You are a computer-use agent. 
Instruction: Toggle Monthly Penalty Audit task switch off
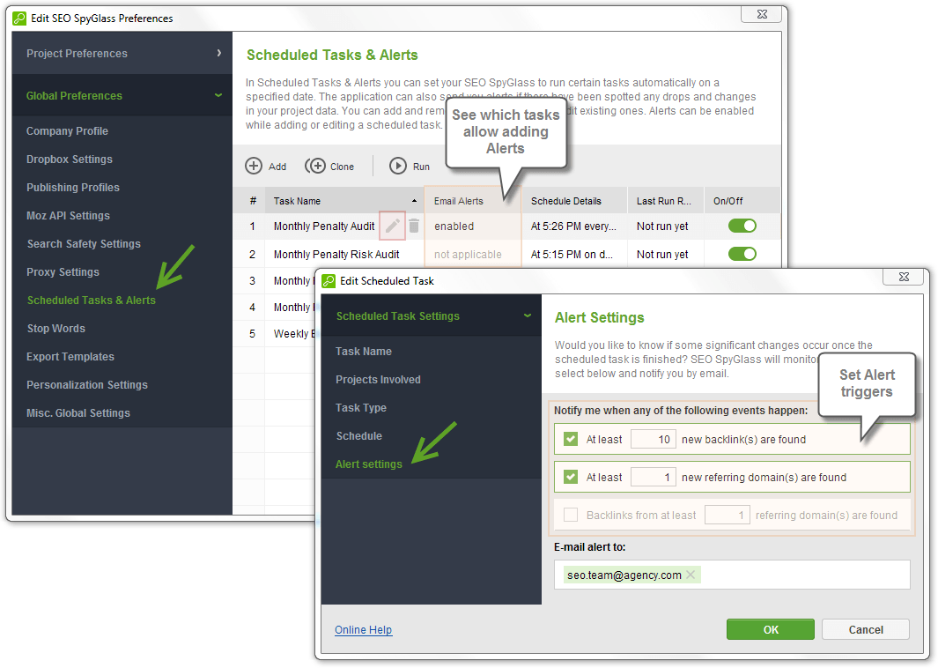(x=742, y=226)
